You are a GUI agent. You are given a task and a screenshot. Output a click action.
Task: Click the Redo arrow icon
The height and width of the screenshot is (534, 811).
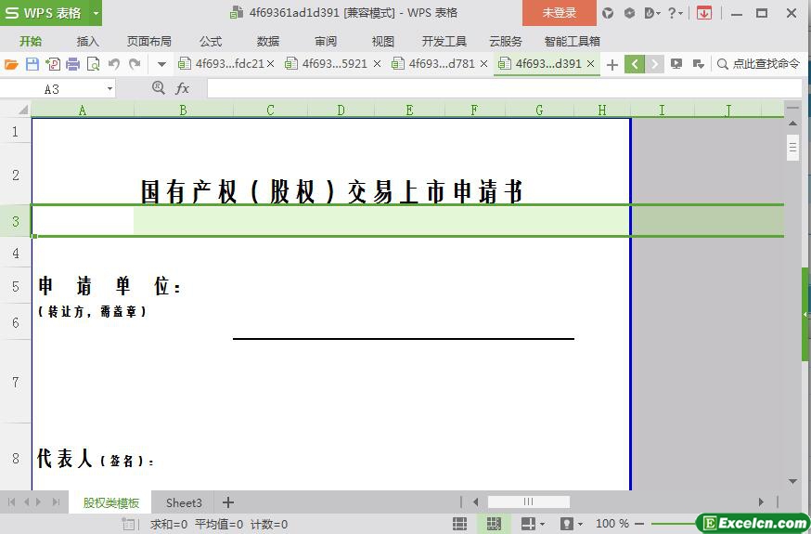(135, 64)
